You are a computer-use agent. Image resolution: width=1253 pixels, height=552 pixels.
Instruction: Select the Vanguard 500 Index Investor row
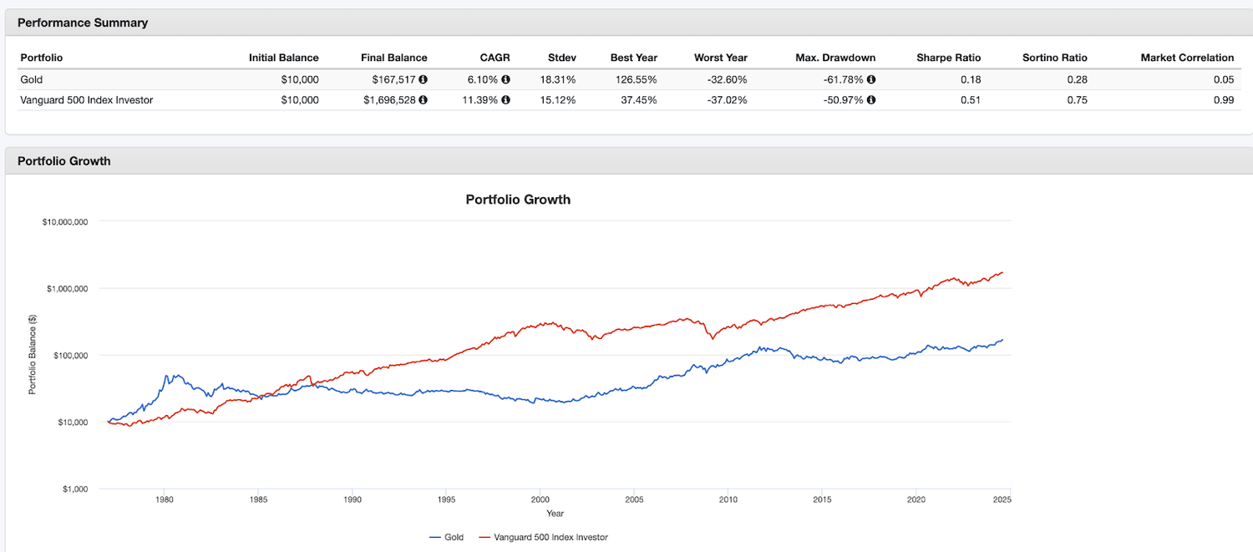(x=88, y=99)
